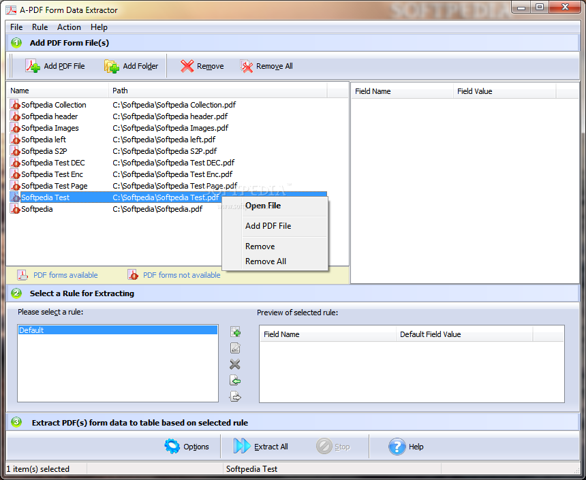Click the PDF forms not available legend icon

point(133,275)
